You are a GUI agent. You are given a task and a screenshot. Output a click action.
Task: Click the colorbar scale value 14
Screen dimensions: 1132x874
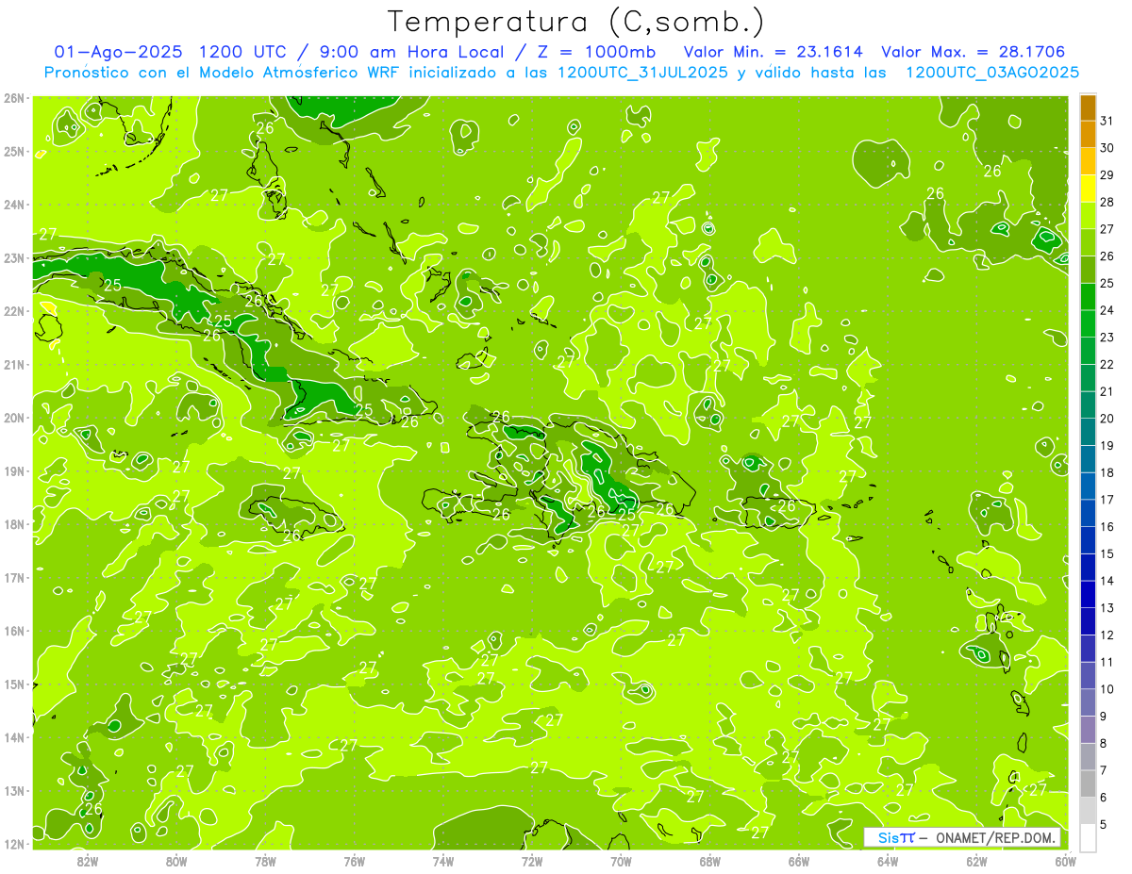click(1107, 581)
